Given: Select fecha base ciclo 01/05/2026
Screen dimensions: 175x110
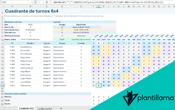Looking at the screenshot, I should pos(30,30).
